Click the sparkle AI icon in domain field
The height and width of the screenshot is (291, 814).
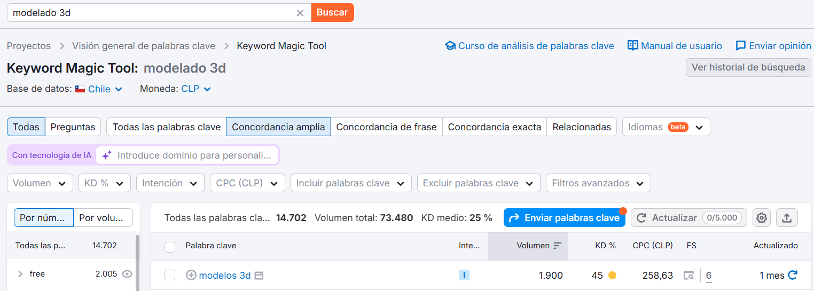point(107,155)
